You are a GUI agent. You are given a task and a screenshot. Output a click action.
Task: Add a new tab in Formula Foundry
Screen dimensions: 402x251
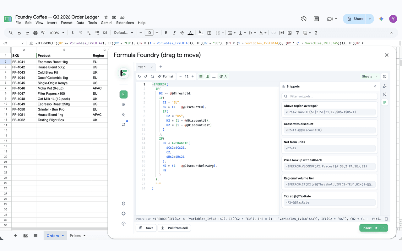tap(160, 67)
